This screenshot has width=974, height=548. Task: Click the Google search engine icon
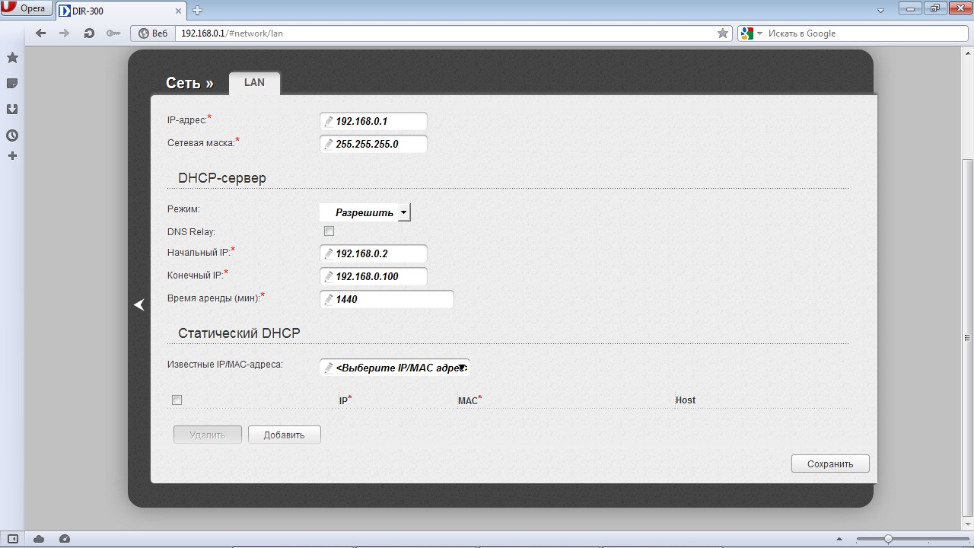tap(746, 33)
